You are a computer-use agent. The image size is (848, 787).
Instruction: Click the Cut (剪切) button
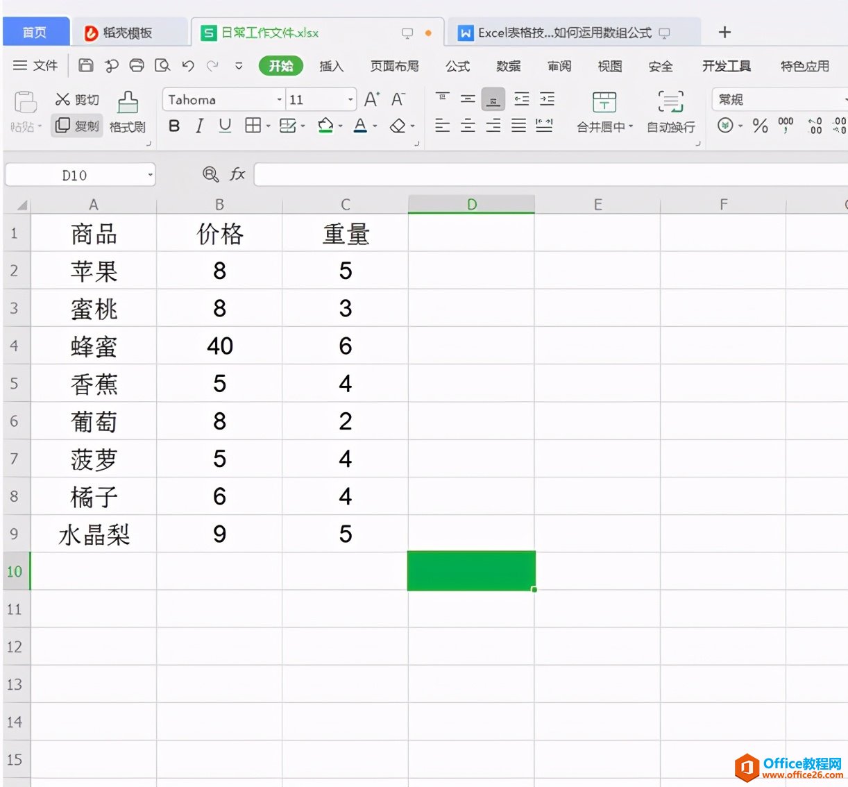point(77,100)
